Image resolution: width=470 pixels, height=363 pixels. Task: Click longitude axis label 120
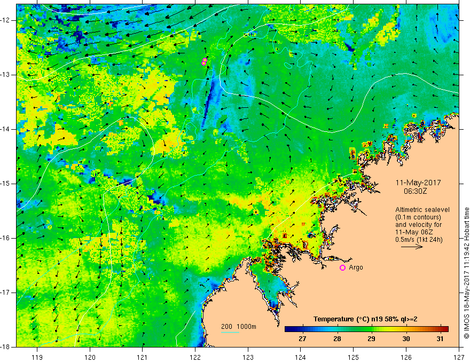pos(90,357)
